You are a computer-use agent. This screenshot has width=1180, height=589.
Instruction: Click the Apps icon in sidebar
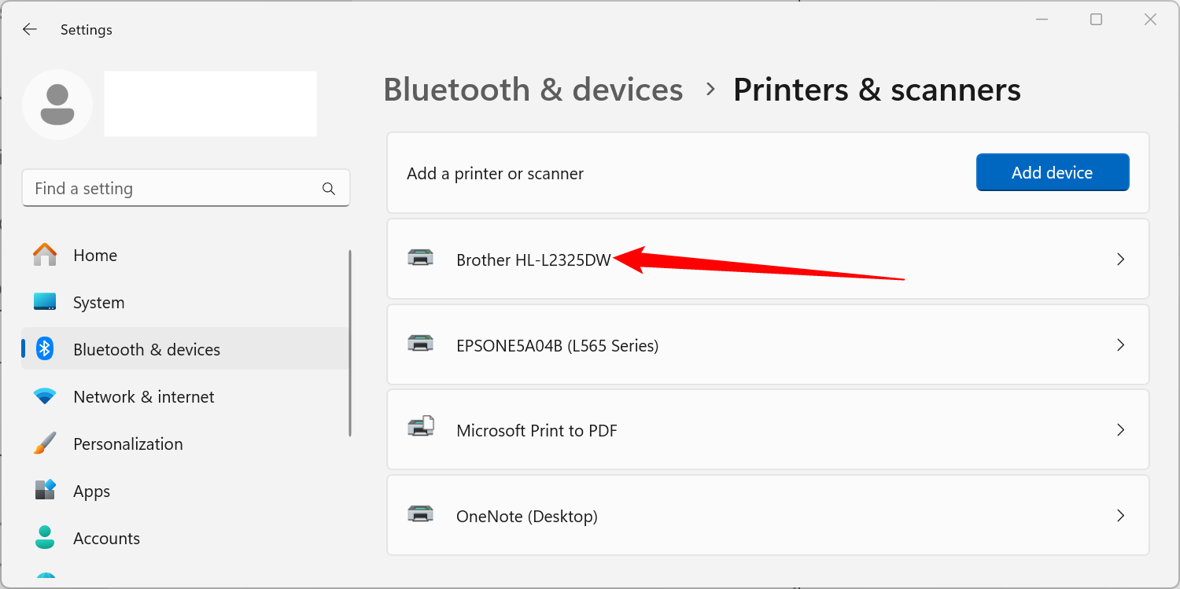click(x=45, y=491)
